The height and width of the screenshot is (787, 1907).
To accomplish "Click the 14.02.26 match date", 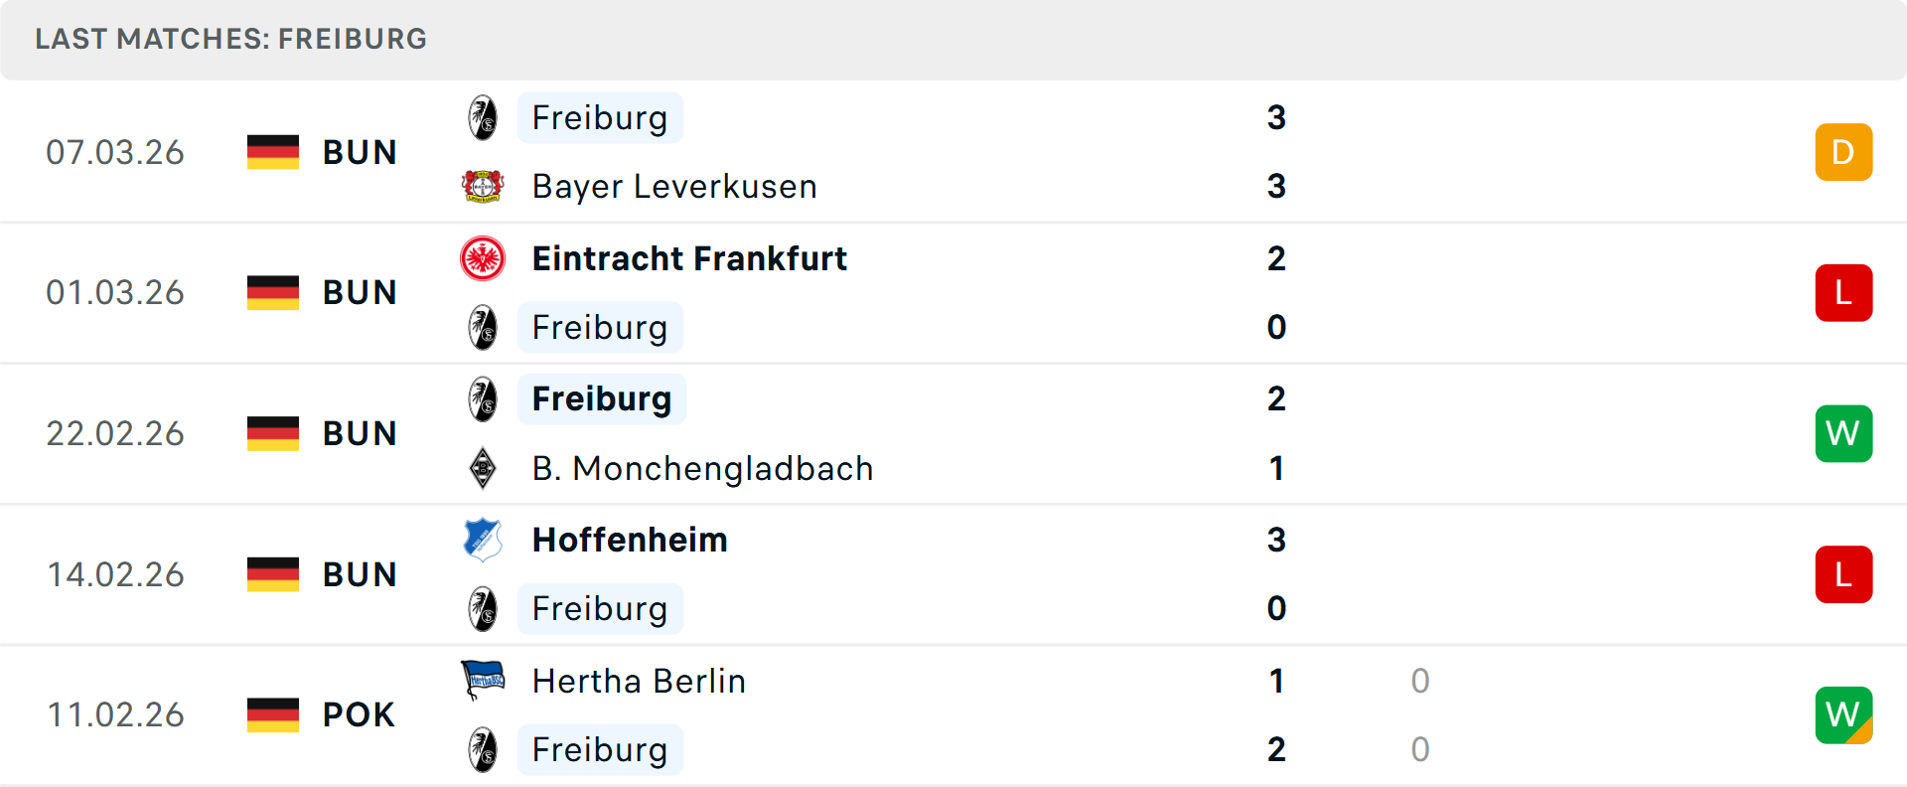I will point(115,574).
